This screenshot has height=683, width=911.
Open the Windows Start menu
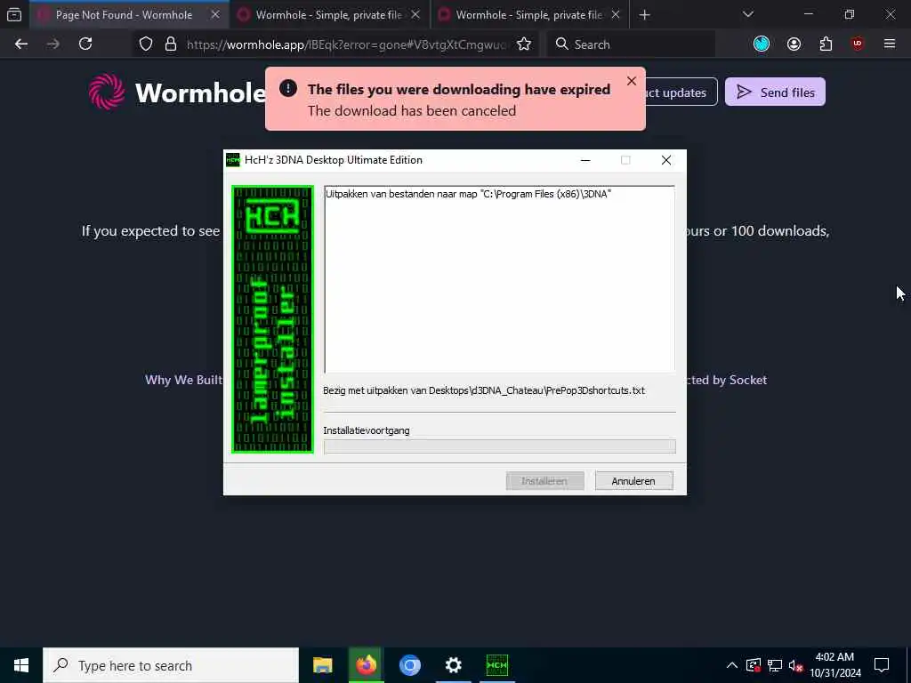pos(21,665)
